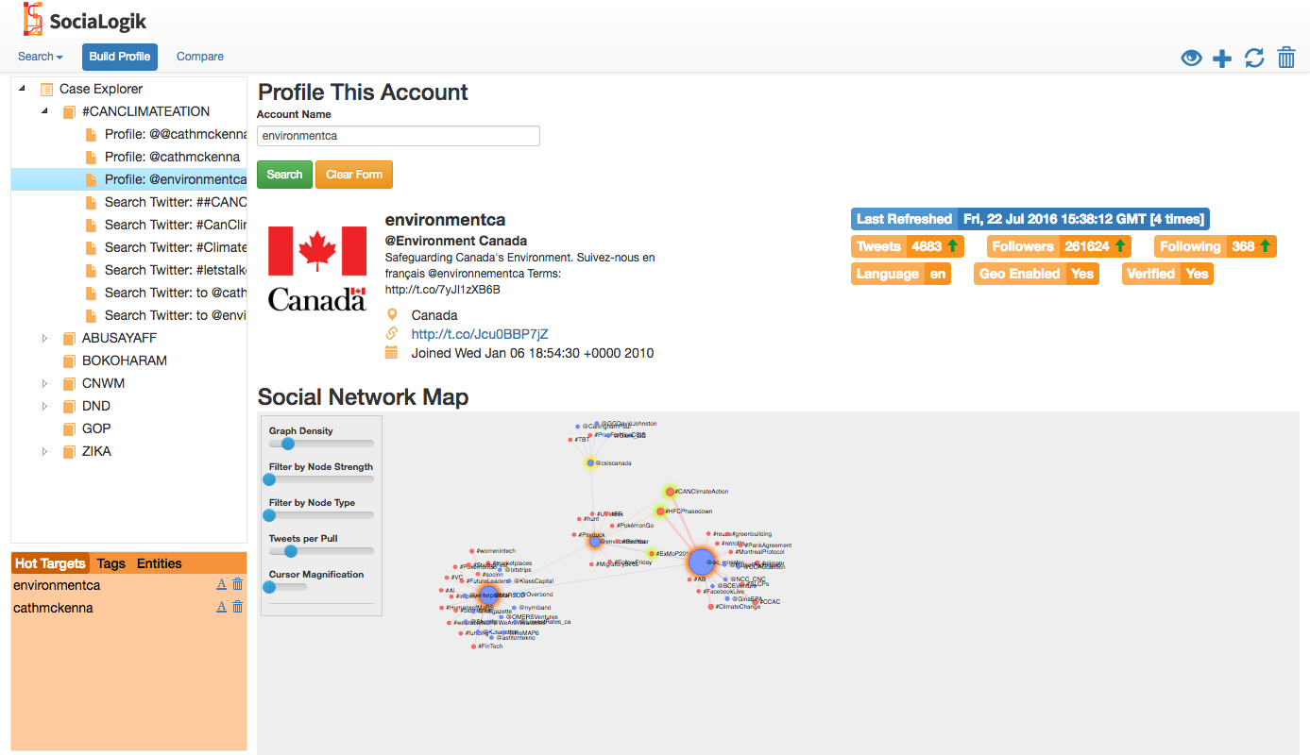This screenshot has width=1310, height=755.
Task: Click the ABUSAYAFF folder icon
Action: pyautogui.click(x=69, y=338)
